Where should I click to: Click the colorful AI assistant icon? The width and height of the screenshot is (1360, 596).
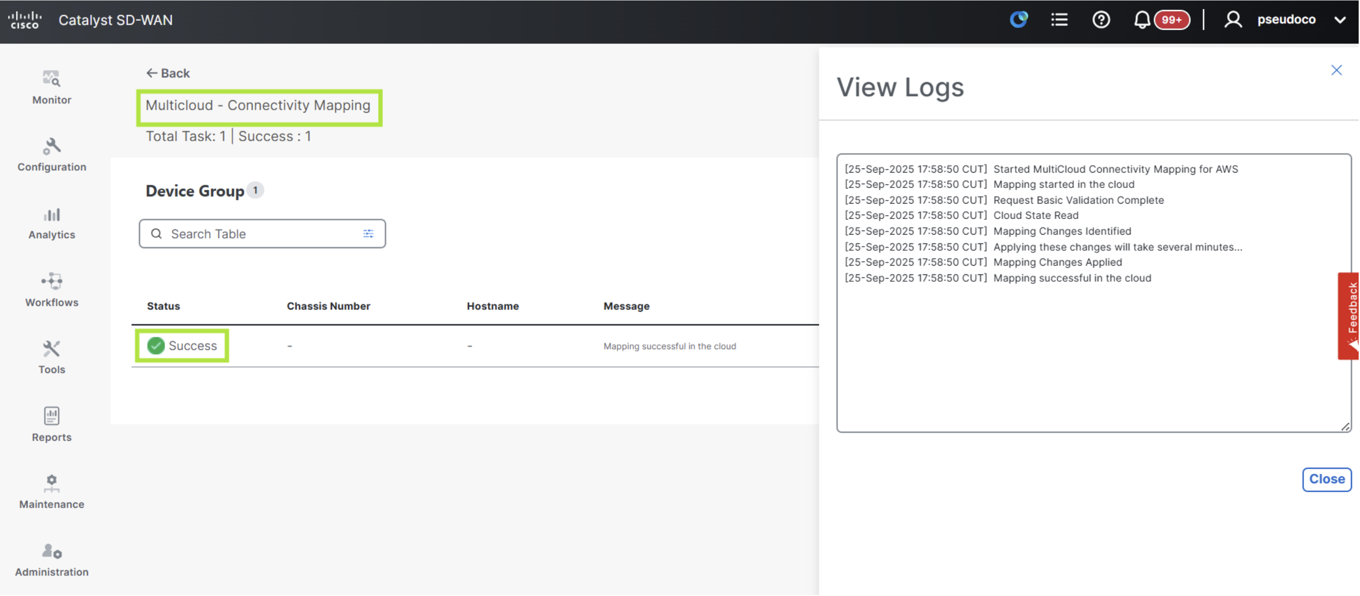[1019, 20]
